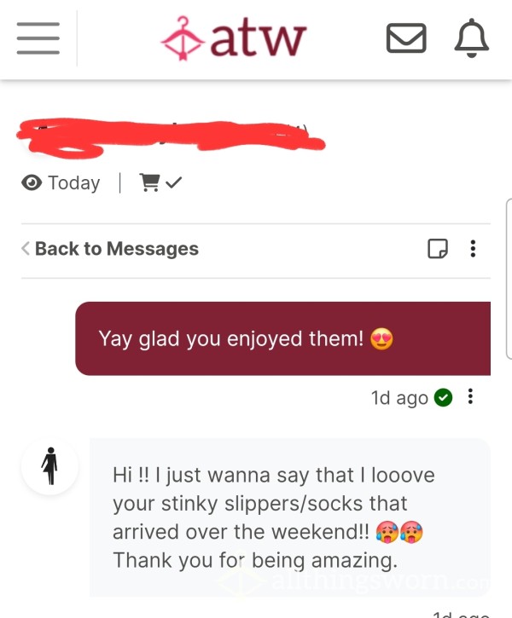Viewport: 512px width, 618px height.
Task: Open the sticky note icon
Action: [x=438, y=249]
